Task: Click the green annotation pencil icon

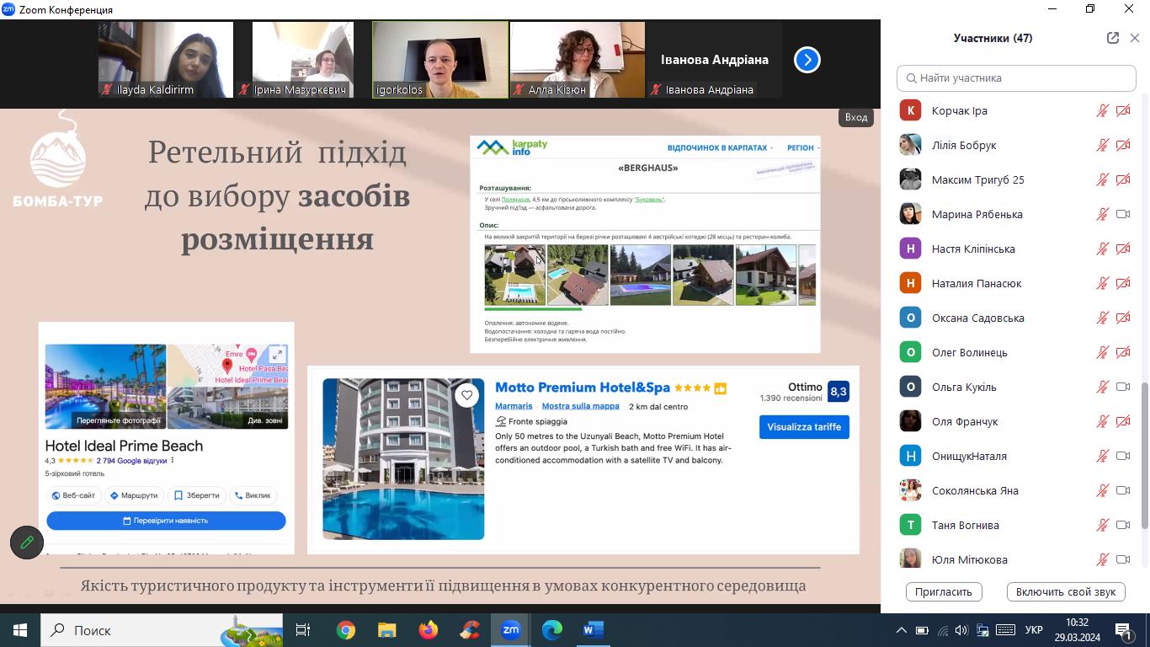Action: coord(27,543)
